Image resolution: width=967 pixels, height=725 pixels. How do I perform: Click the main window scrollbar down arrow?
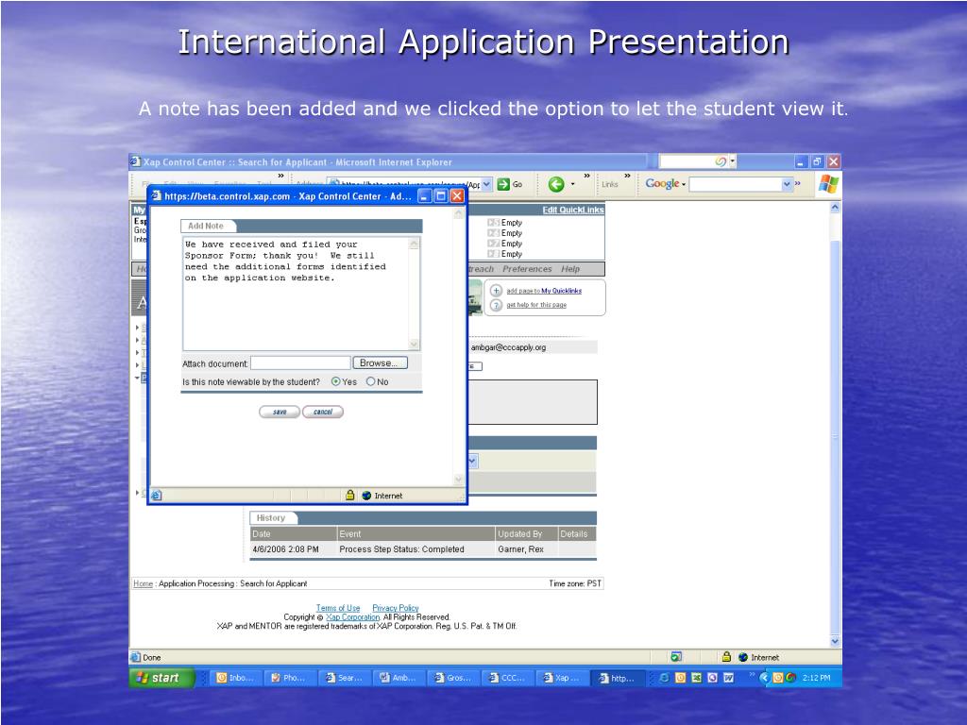tap(835, 641)
